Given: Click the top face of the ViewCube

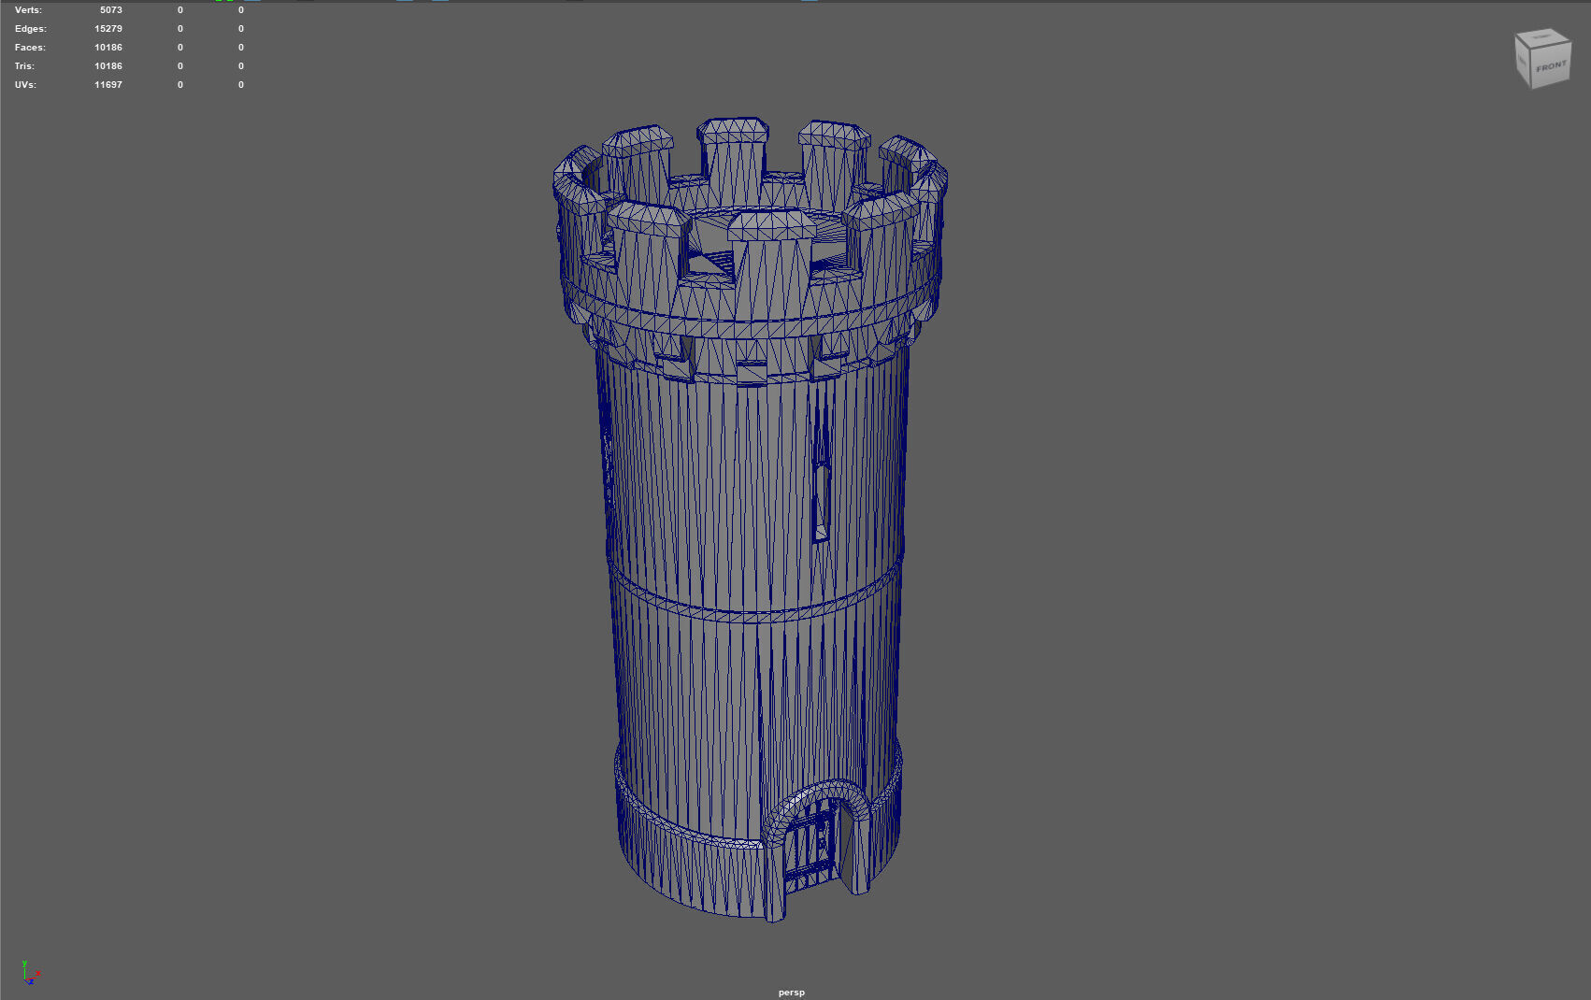Looking at the screenshot, I should pyautogui.click(x=1541, y=37).
